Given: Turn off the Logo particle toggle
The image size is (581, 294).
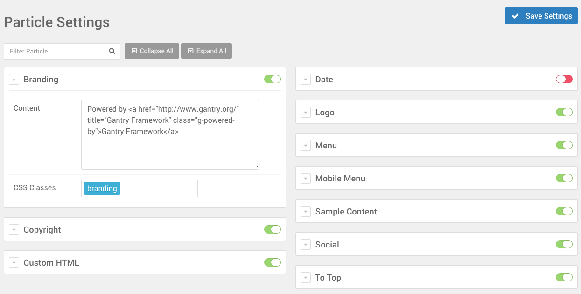Looking at the screenshot, I should 564,112.
